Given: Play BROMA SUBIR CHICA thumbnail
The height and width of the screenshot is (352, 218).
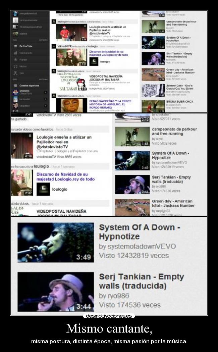Looking at the screenshot, I should point(153,106).
